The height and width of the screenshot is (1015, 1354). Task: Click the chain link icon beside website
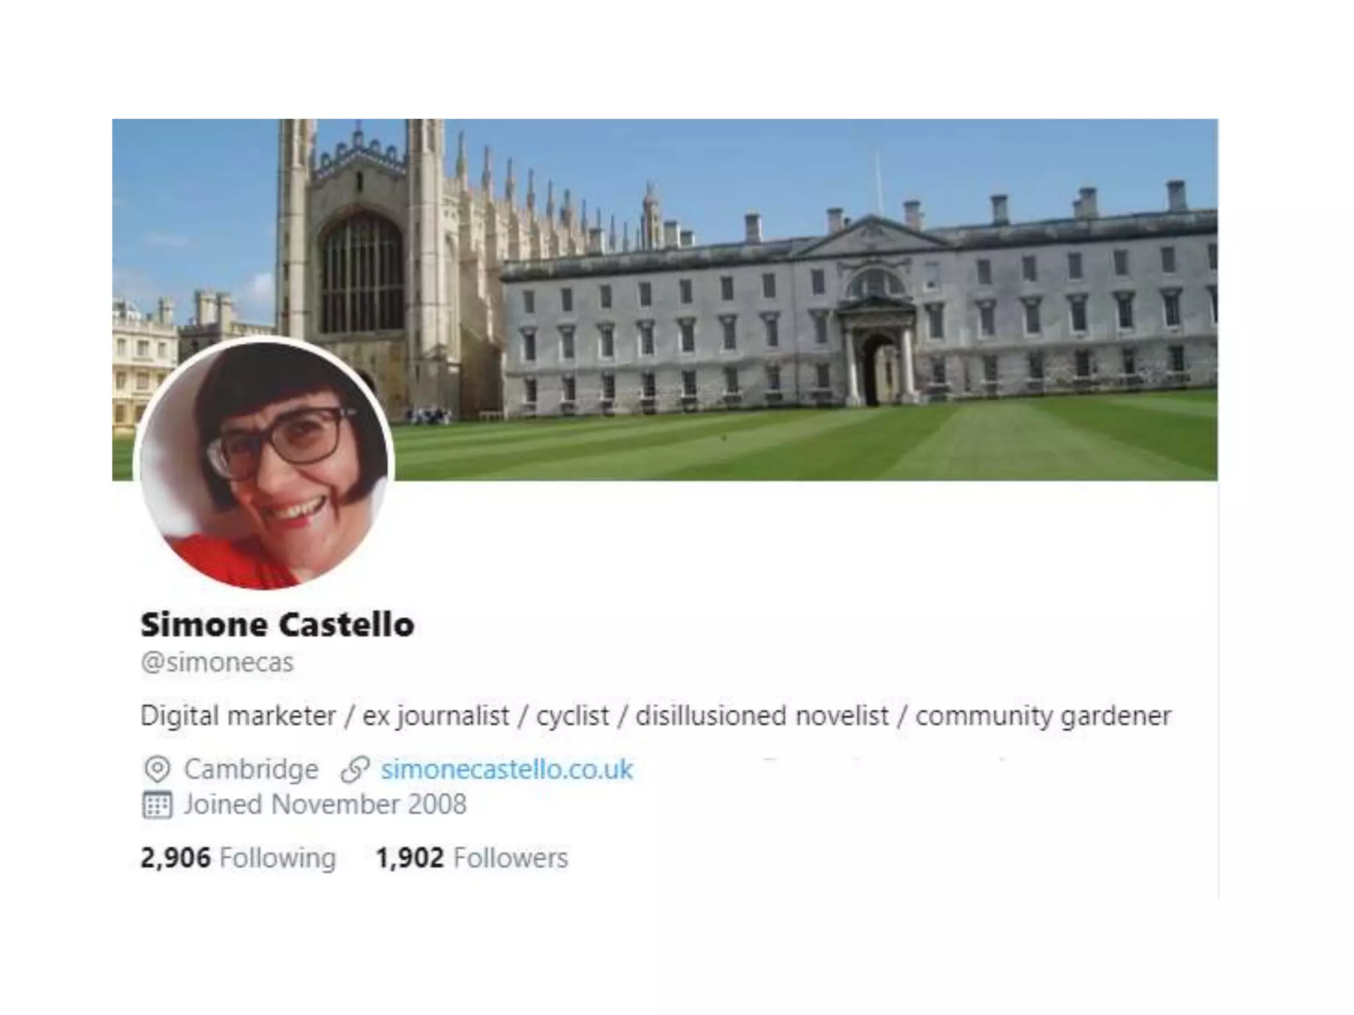355,769
